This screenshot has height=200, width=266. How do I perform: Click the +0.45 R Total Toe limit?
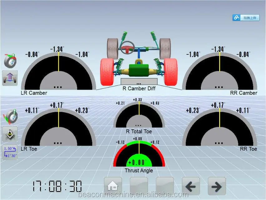click(x=155, y=103)
